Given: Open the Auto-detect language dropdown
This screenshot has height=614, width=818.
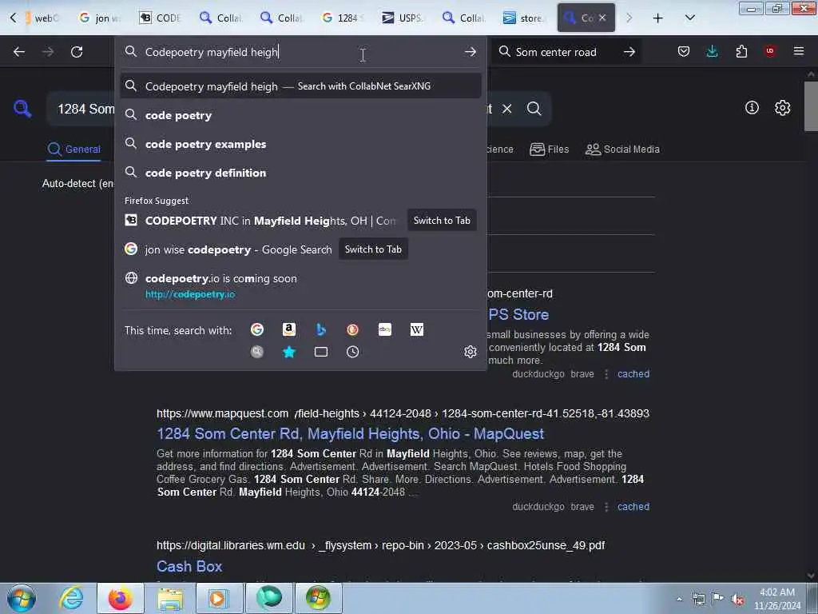Looking at the screenshot, I should pos(77,183).
